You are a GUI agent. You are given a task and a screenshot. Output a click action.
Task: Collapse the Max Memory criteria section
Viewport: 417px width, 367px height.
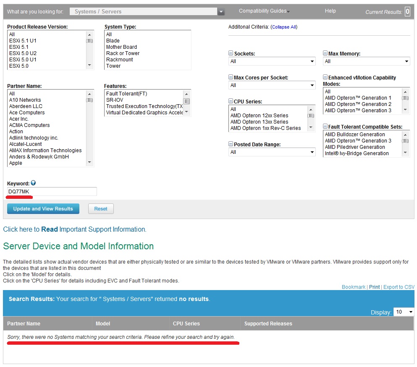[325, 53]
